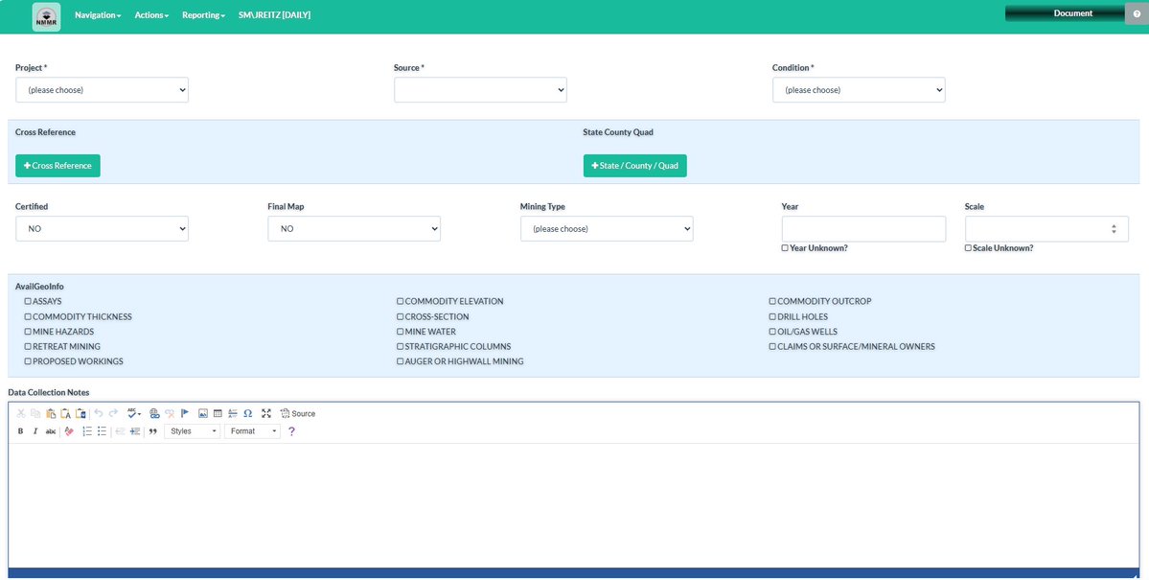This screenshot has width=1149, height=580.
Task: Check the CROSS-SECTION checkbox
Action: click(401, 316)
